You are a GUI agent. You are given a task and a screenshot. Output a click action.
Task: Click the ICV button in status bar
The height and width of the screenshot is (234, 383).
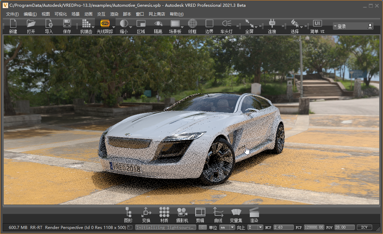364,228
